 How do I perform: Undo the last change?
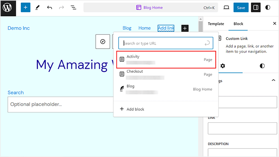point(50,7)
